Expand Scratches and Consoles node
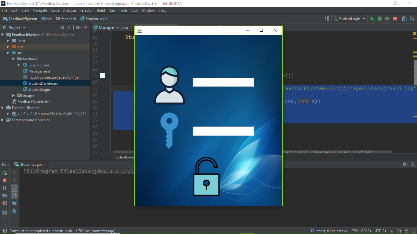 point(2,120)
